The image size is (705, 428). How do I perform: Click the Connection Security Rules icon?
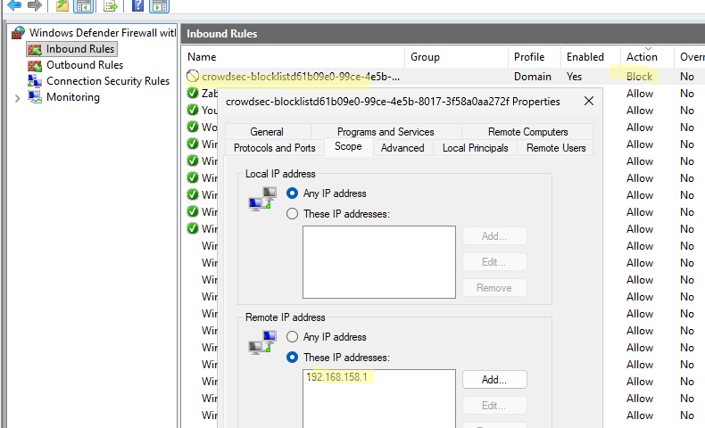tap(35, 81)
